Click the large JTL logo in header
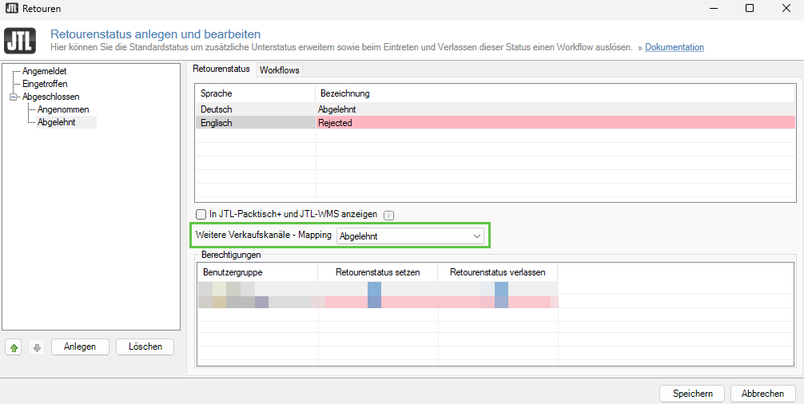Screen dimensions: 804x404 pyautogui.click(x=20, y=41)
